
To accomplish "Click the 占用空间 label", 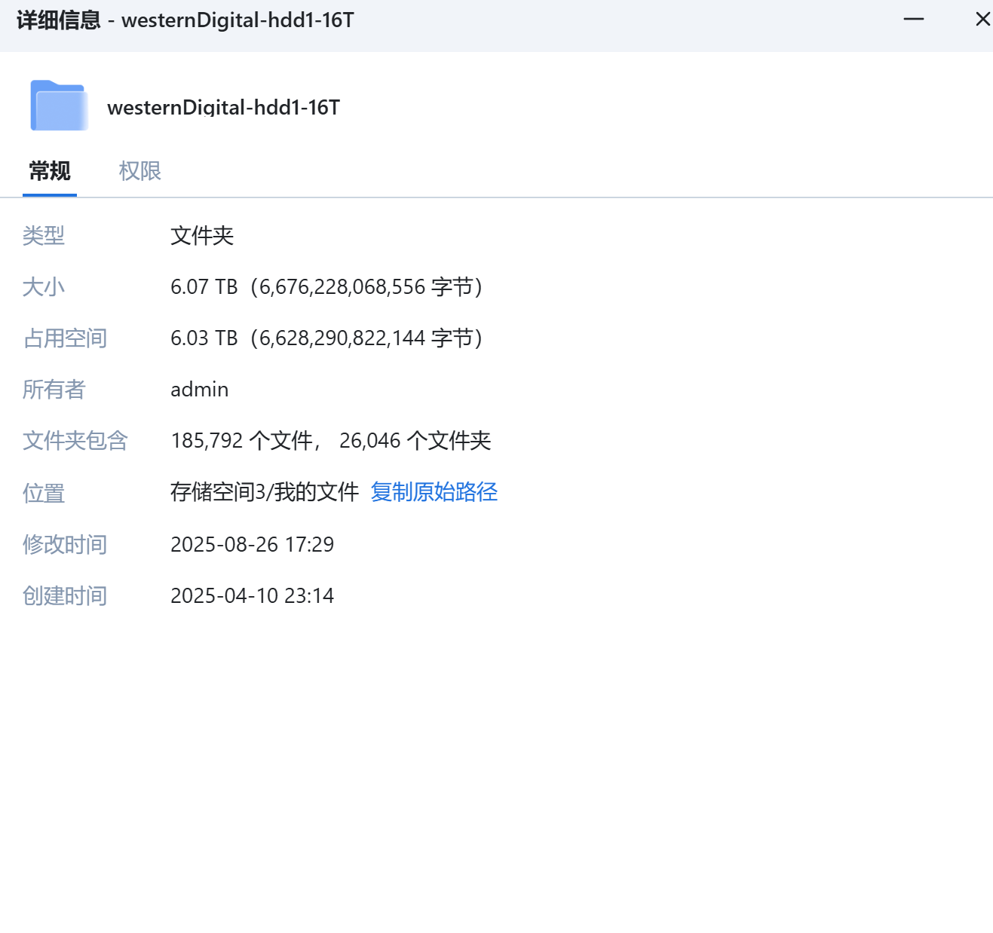I will (x=65, y=338).
